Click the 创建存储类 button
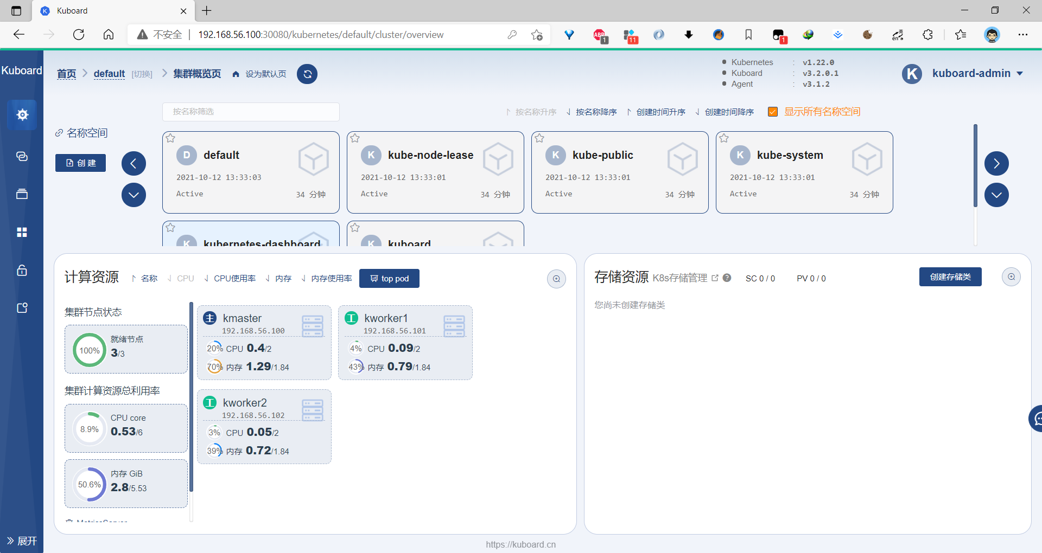 pyautogui.click(x=950, y=276)
